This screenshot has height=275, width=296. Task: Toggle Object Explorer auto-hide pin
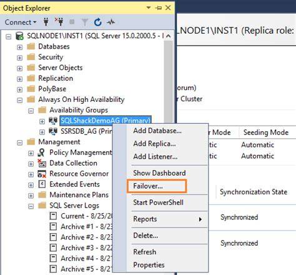(x=158, y=8)
